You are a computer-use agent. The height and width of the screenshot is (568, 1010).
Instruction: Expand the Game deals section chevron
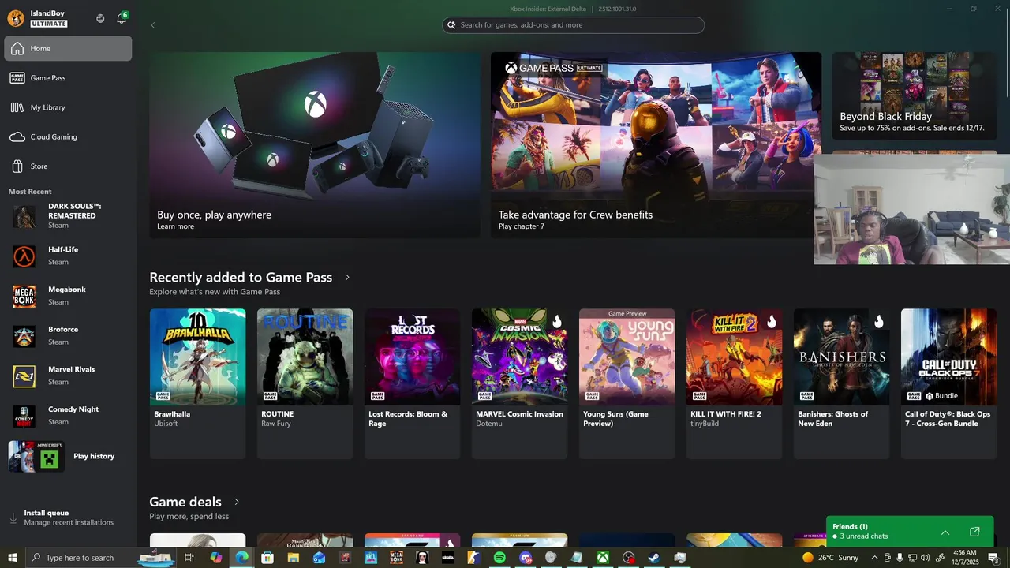tap(236, 502)
